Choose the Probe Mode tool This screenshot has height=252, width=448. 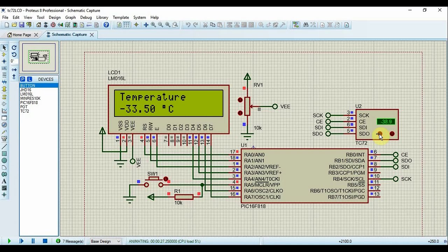tap(4, 132)
